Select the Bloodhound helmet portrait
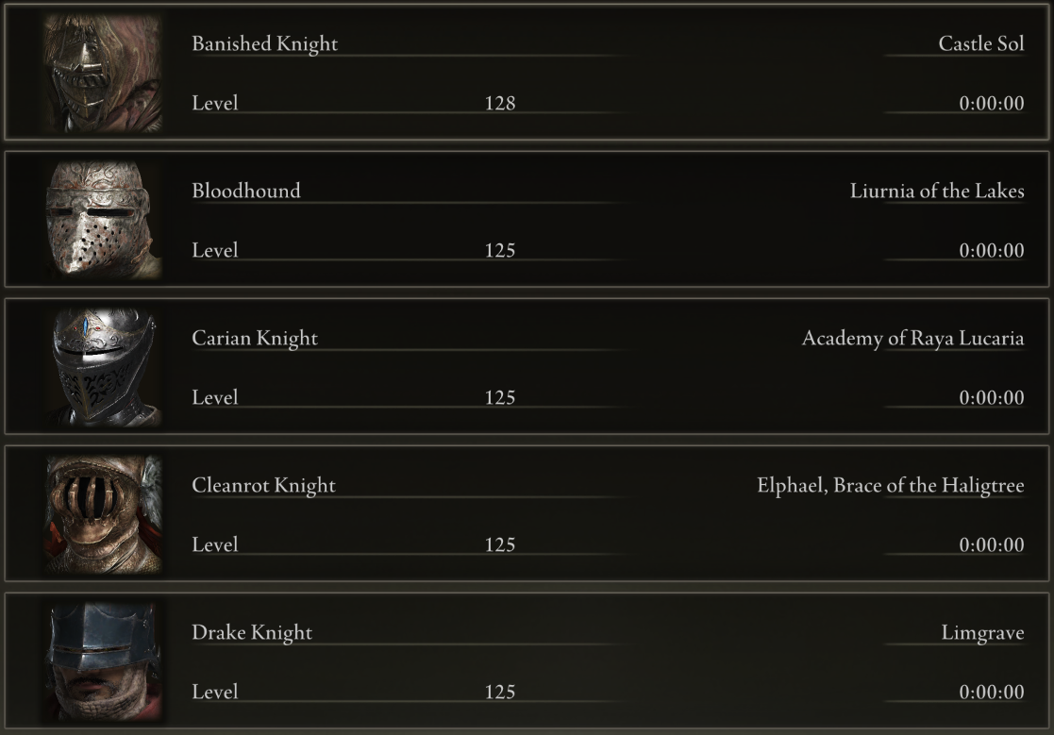This screenshot has height=735, width=1054. point(103,220)
